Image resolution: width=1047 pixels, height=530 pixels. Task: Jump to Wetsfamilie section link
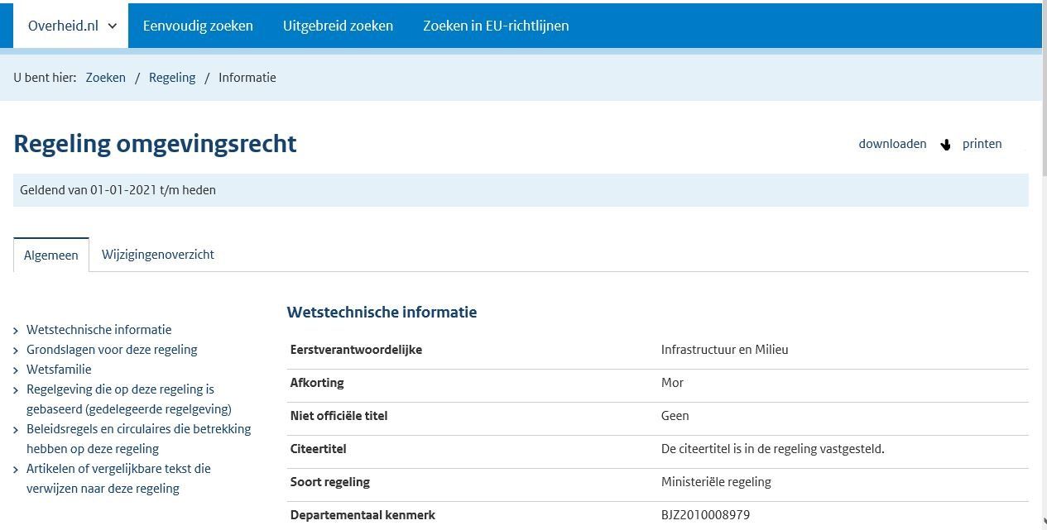click(x=59, y=370)
